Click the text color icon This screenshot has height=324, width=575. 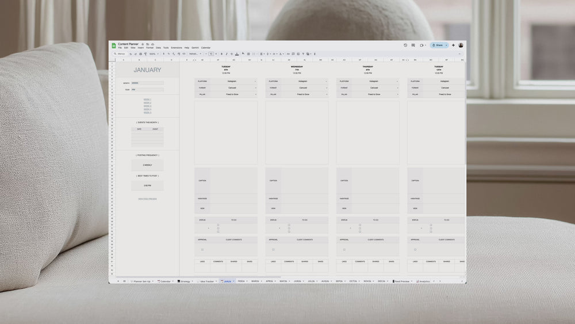[236, 54]
